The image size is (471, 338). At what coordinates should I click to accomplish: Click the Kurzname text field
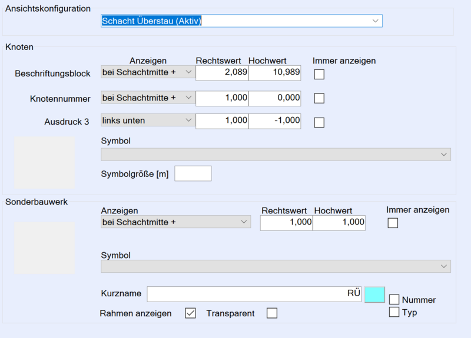point(254,295)
